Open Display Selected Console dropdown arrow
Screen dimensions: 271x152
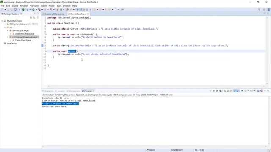pos(249,91)
